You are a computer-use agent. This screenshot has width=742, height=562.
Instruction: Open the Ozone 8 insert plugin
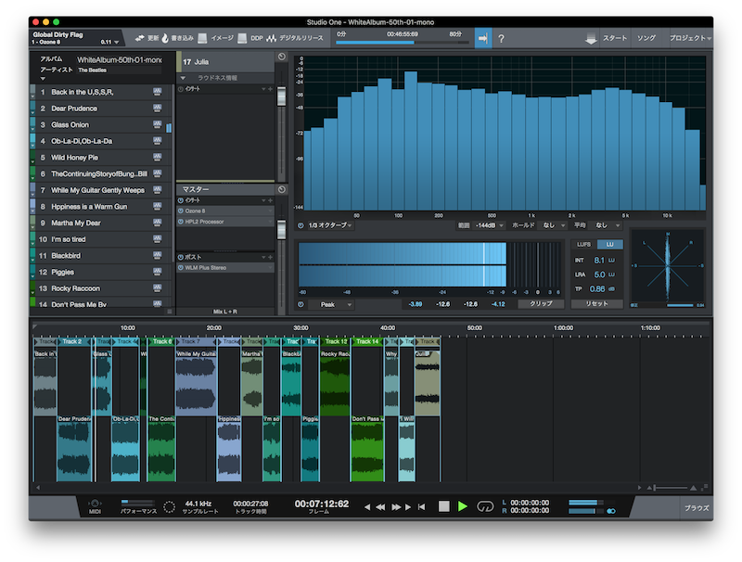(225, 211)
